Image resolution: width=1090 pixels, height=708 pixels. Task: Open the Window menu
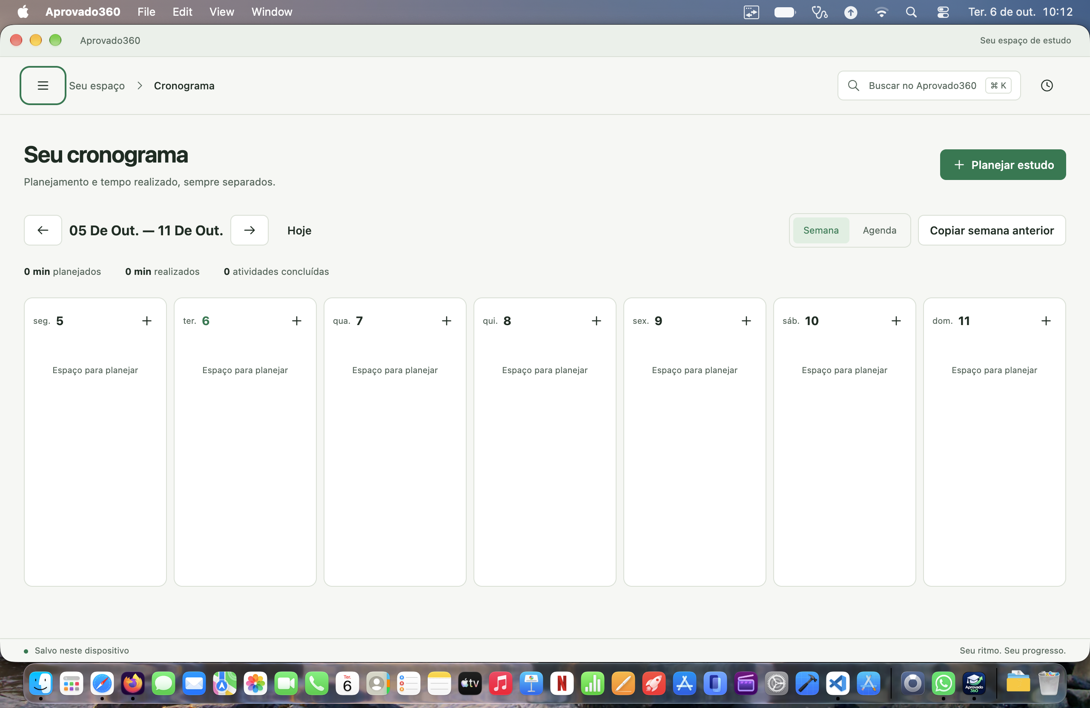coord(272,12)
